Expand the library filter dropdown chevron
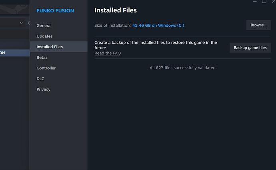The height and width of the screenshot is (170, 276). (x=22, y=23)
